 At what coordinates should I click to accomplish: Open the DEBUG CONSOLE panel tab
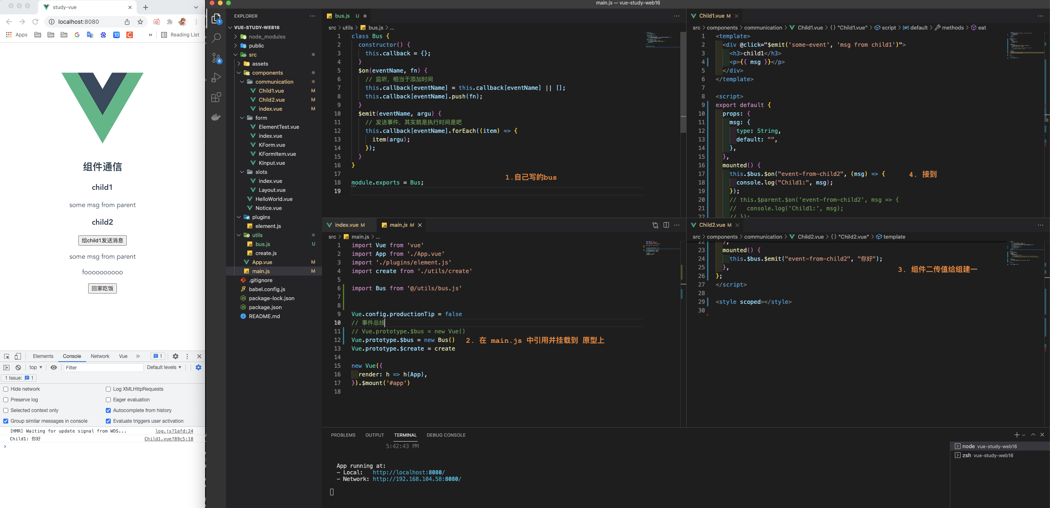(446, 435)
